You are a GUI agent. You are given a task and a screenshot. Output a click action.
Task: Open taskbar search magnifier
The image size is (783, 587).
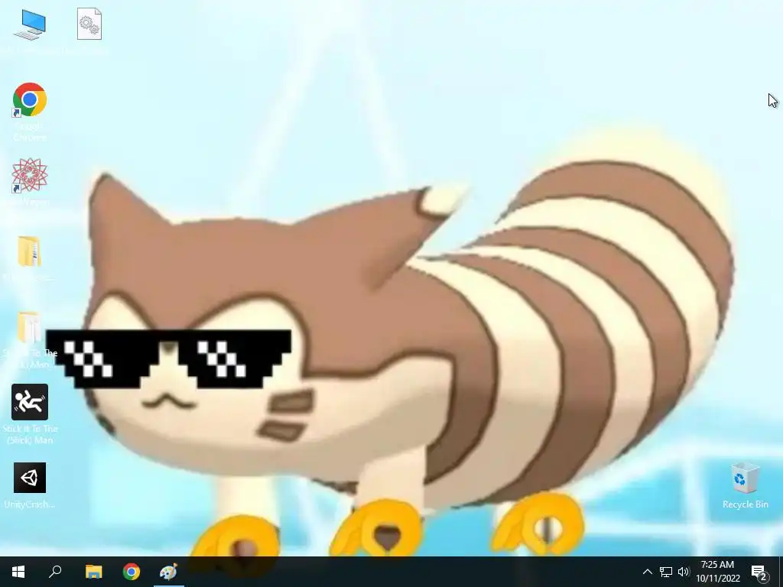pos(55,572)
